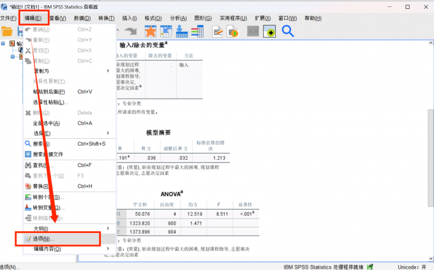The width and height of the screenshot is (434, 270).
Task: Click the SPSS application icon in title bar
Action: pyautogui.click(x=4, y=6)
